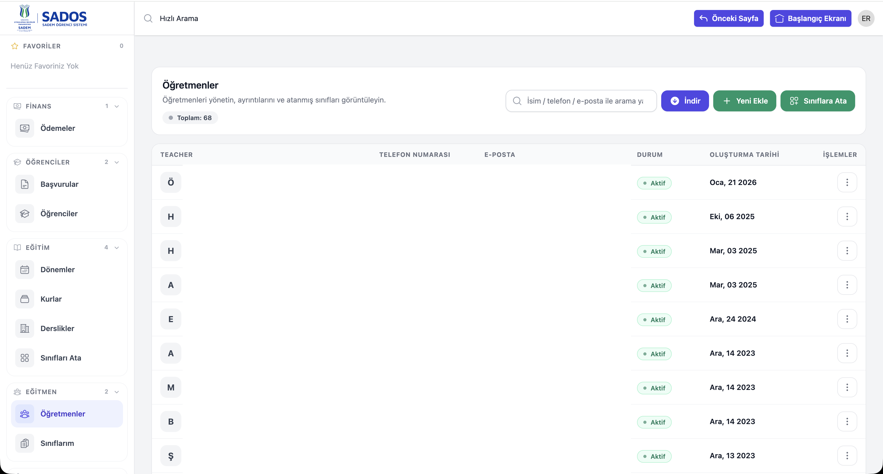
Task: Open Dönemler calendar icon
Action: click(x=25, y=269)
